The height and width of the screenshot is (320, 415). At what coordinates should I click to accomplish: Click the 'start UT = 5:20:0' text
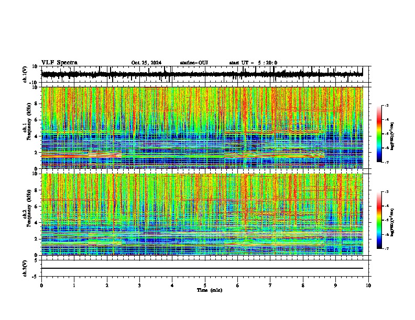253,63
